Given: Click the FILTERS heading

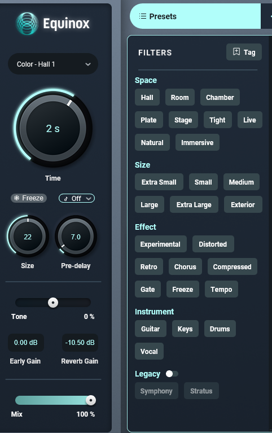Looking at the screenshot, I should [x=155, y=53].
